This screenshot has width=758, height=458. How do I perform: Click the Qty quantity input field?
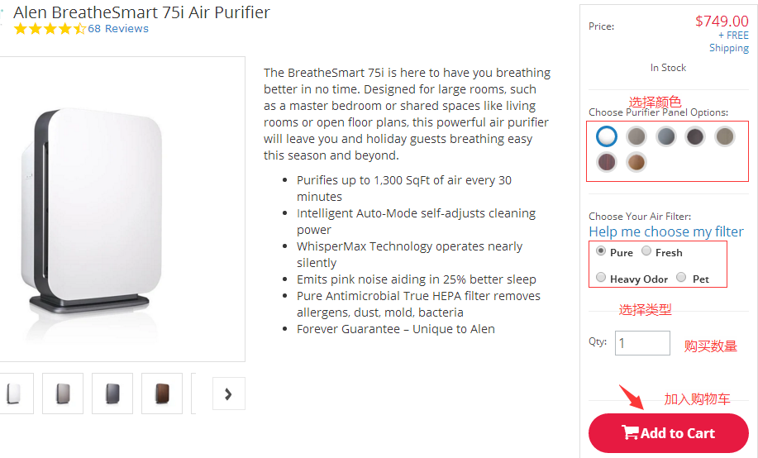[x=642, y=343]
